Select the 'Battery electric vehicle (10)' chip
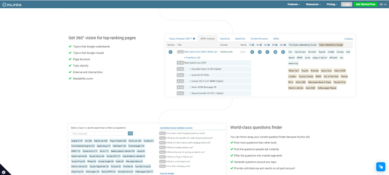Screen dimensions: 389x175 123,151
